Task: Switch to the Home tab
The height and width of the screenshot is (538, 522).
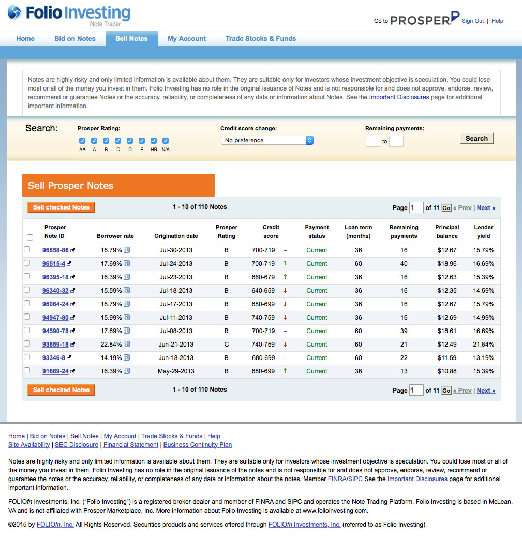Action: coord(25,38)
